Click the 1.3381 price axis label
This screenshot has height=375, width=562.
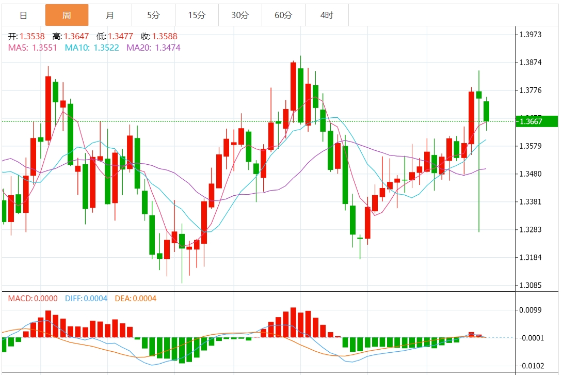tap(531, 201)
